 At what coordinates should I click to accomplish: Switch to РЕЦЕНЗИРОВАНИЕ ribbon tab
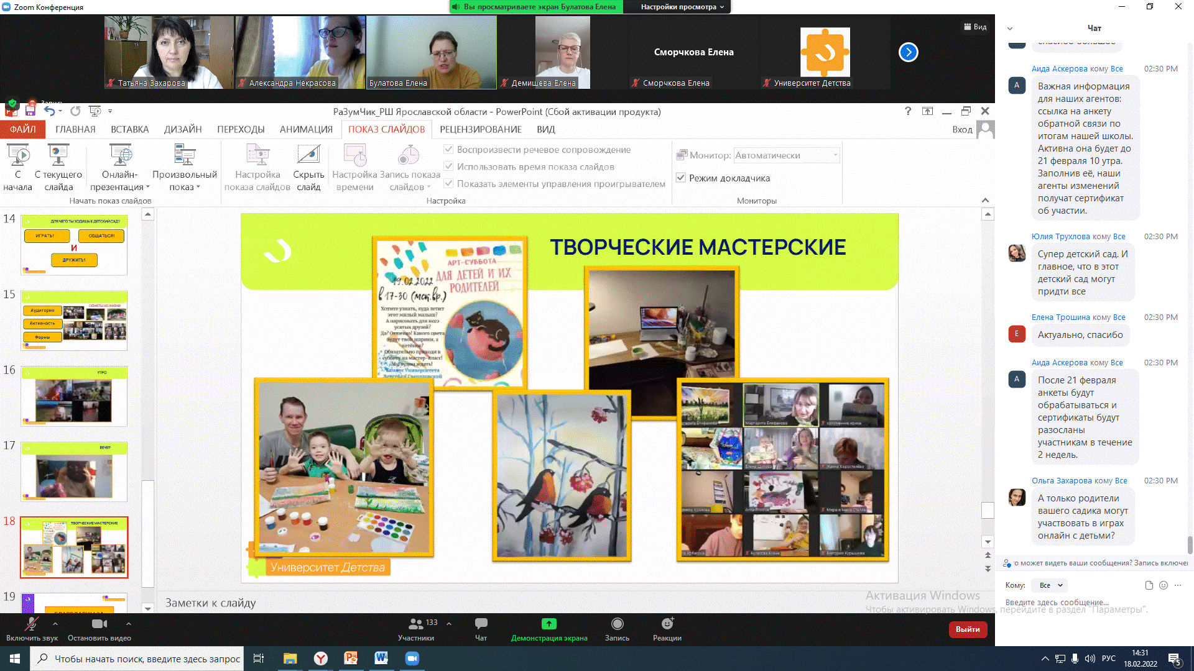[481, 129]
